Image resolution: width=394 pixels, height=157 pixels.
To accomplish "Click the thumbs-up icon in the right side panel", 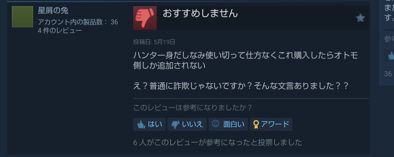I will coord(391,56).
